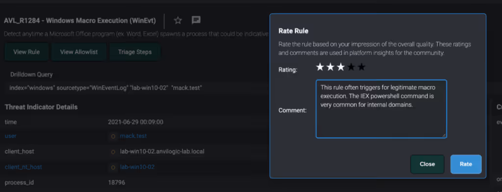Set rating to three stars
The width and height of the screenshot is (502, 192).
tap(341, 67)
